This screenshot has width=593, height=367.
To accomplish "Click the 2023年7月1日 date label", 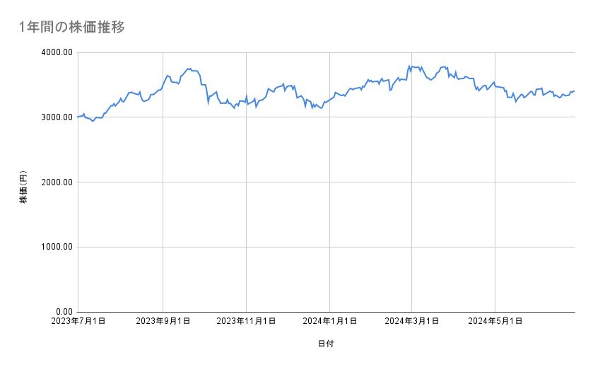I will click(x=78, y=322).
